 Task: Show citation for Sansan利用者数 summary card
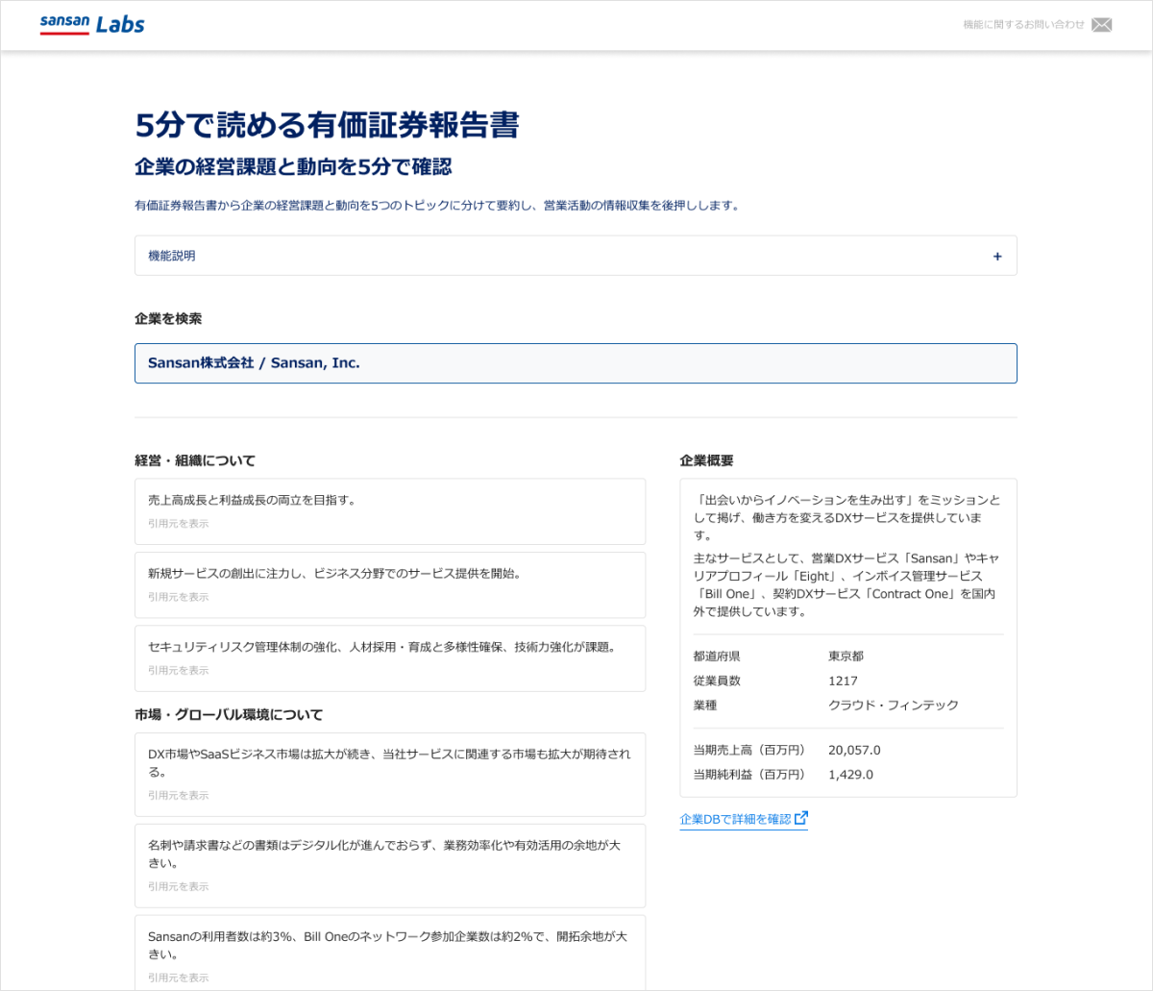pyautogui.click(x=178, y=977)
